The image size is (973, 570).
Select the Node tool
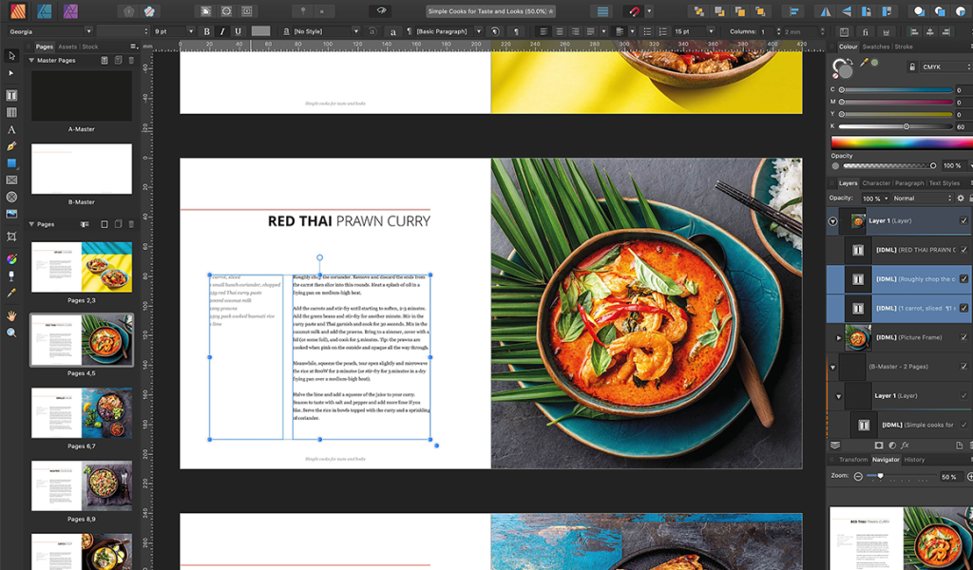pos(11,73)
